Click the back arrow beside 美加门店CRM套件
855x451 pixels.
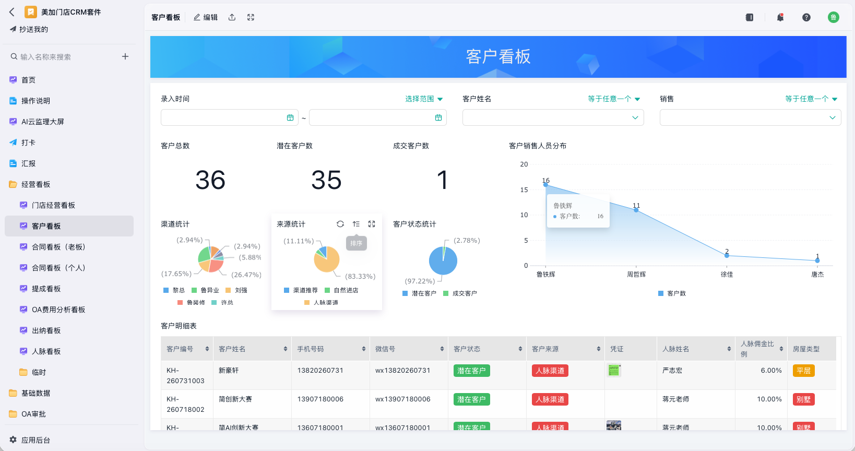[13, 11]
